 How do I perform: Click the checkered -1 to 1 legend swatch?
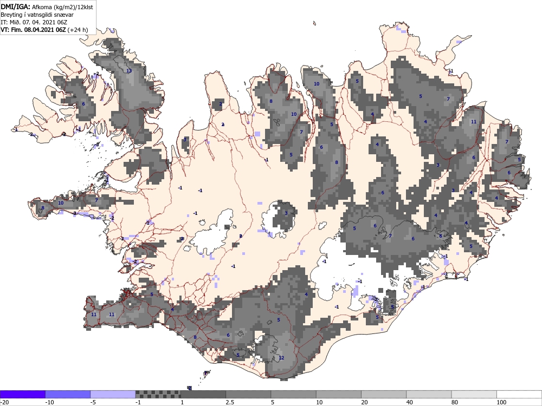pos(158,394)
